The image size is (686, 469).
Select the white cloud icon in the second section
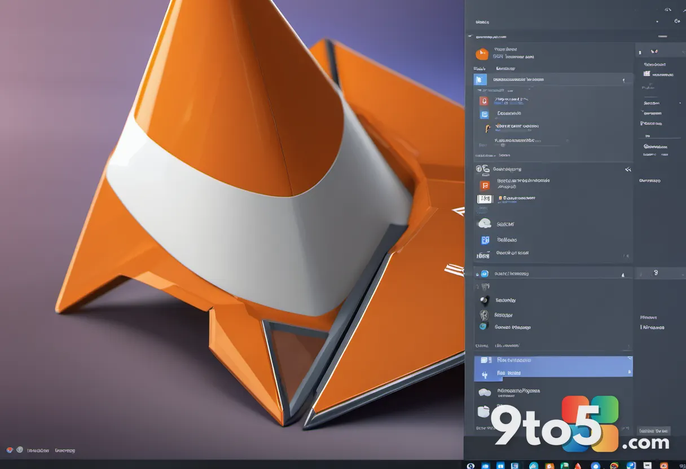click(x=484, y=224)
